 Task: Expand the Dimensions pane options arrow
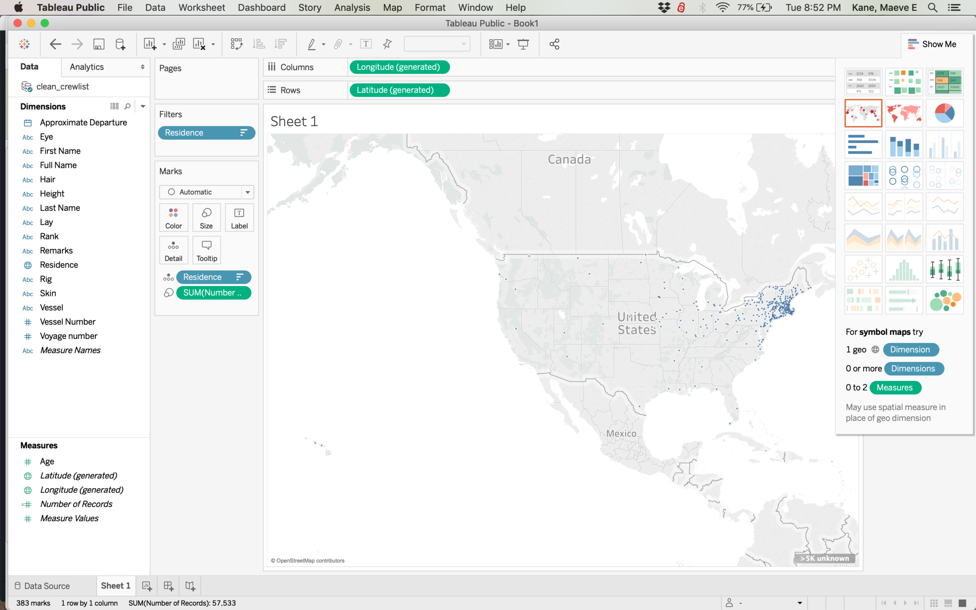[x=143, y=106]
